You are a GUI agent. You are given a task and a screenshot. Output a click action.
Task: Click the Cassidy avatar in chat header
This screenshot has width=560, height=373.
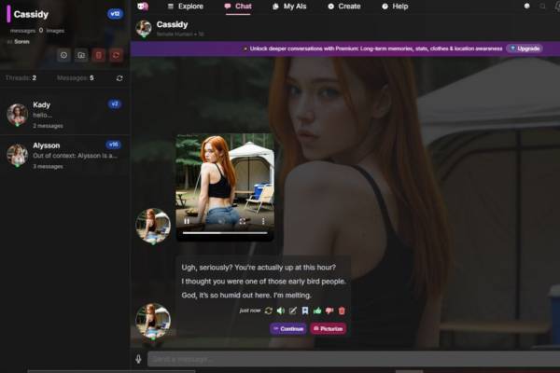pyautogui.click(x=144, y=29)
